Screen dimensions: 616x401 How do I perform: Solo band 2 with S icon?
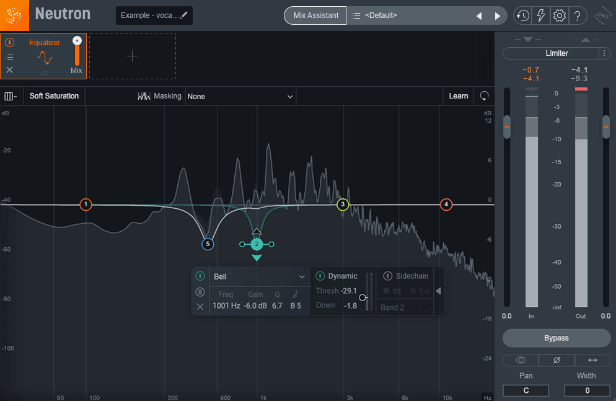click(x=200, y=292)
